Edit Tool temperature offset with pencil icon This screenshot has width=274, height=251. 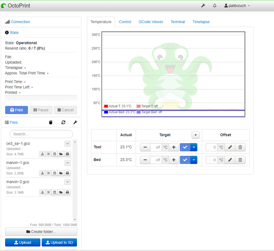[x=230, y=147]
